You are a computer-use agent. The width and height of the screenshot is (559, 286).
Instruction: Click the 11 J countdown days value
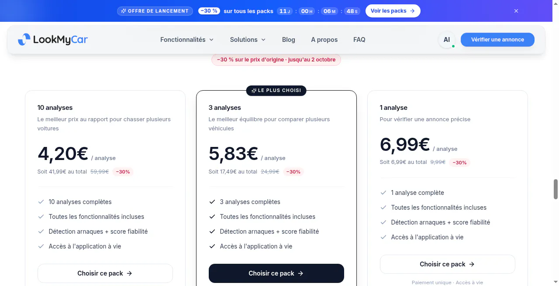click(284, 11)
